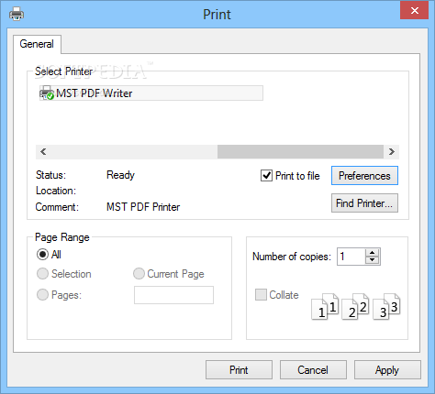Click the 'Comment:' label

pos(57,207)
